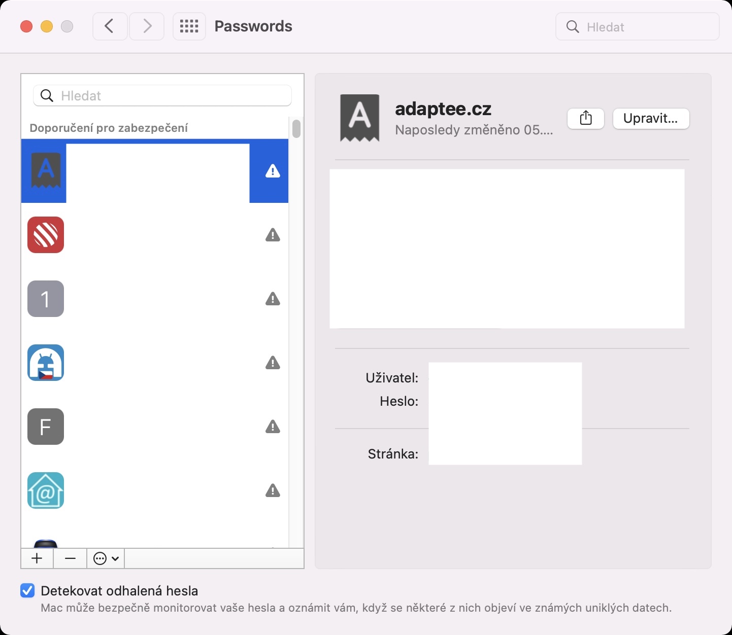
Task: Select the red striped app icon entry
Action: click(x=155, y=235)
